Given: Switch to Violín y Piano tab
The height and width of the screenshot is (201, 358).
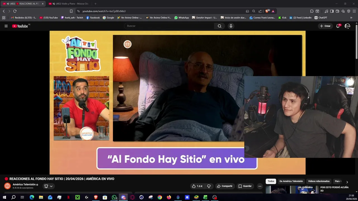Looking at the screenshot, I should tap(70, 4).
